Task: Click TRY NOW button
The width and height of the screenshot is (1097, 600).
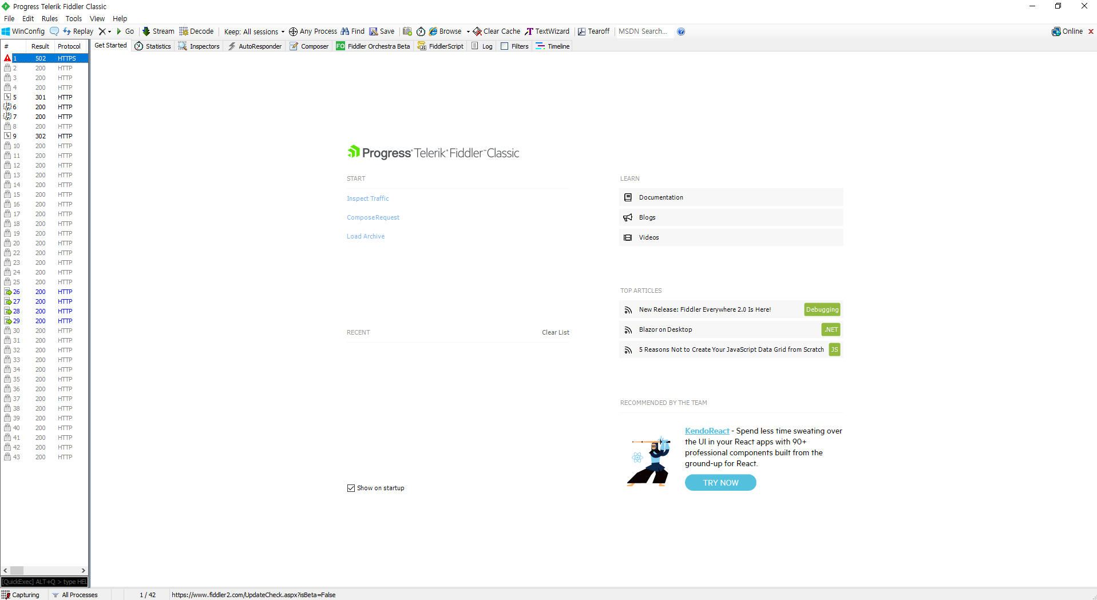Action: pos(720,483)
